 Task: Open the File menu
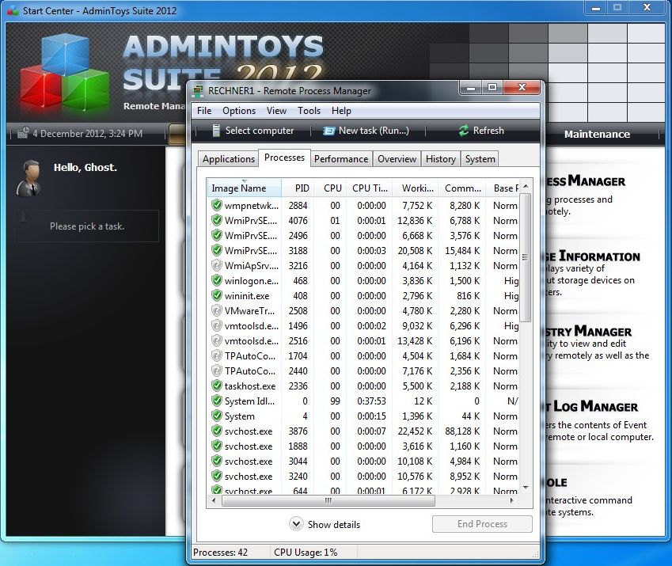click(204, 111)
